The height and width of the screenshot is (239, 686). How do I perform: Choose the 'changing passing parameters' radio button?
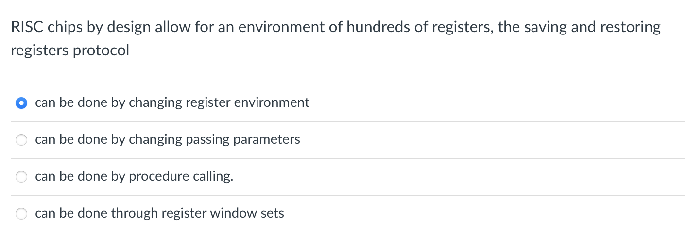pyautogui.click(x=21, y=140)
